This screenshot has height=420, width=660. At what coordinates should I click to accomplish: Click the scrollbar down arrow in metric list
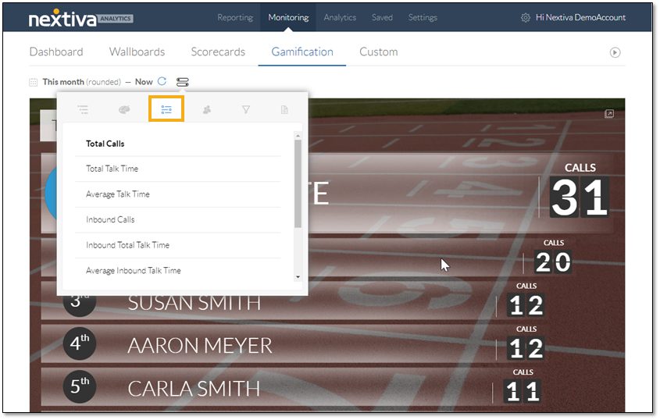point(298,277)
